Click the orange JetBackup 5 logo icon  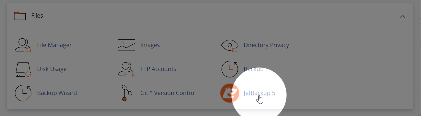coord(230,93)
